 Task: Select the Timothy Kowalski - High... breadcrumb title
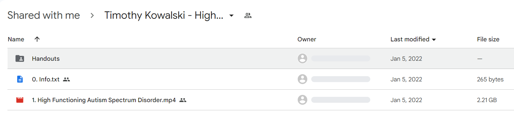pos(164,15)
